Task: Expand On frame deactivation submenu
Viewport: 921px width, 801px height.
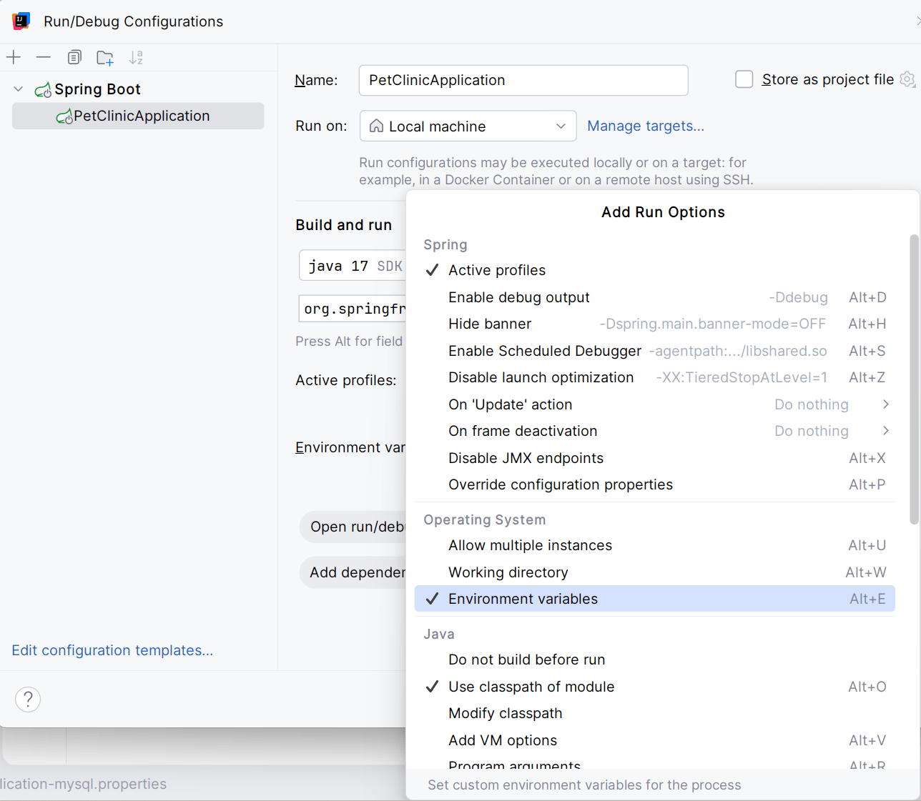Action: (x=654, y=431)
